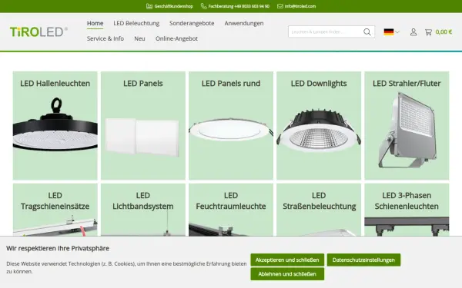Open the shopping cart icon

tap(428, 32)
